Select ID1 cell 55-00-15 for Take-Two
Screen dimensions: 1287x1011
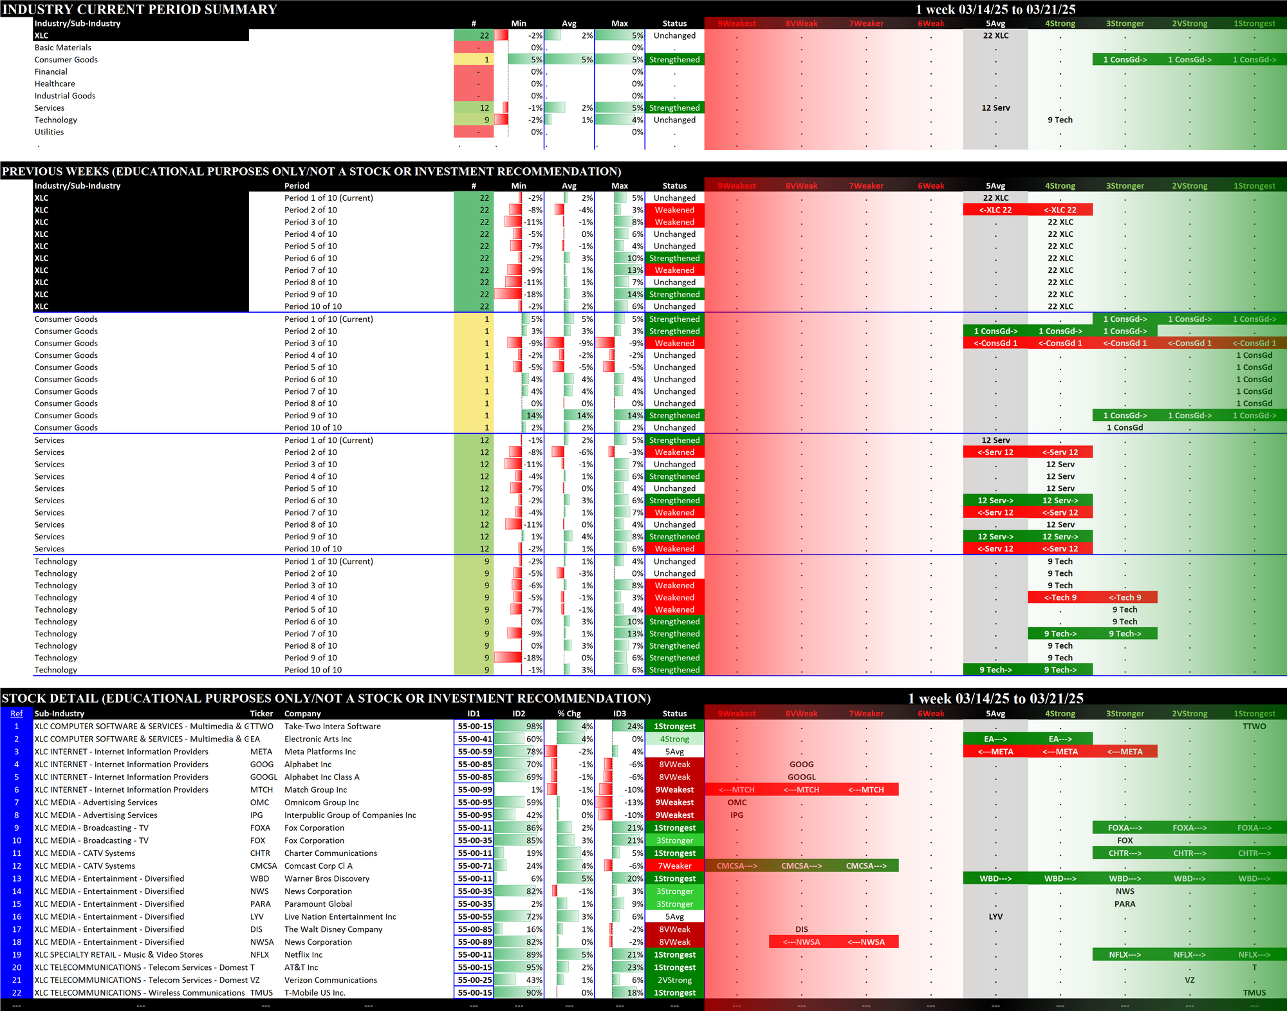(474, 726)
